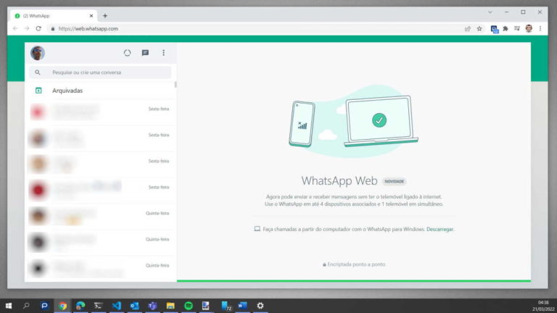
Task: Open Windows Start menu
Action: point(9,306)
